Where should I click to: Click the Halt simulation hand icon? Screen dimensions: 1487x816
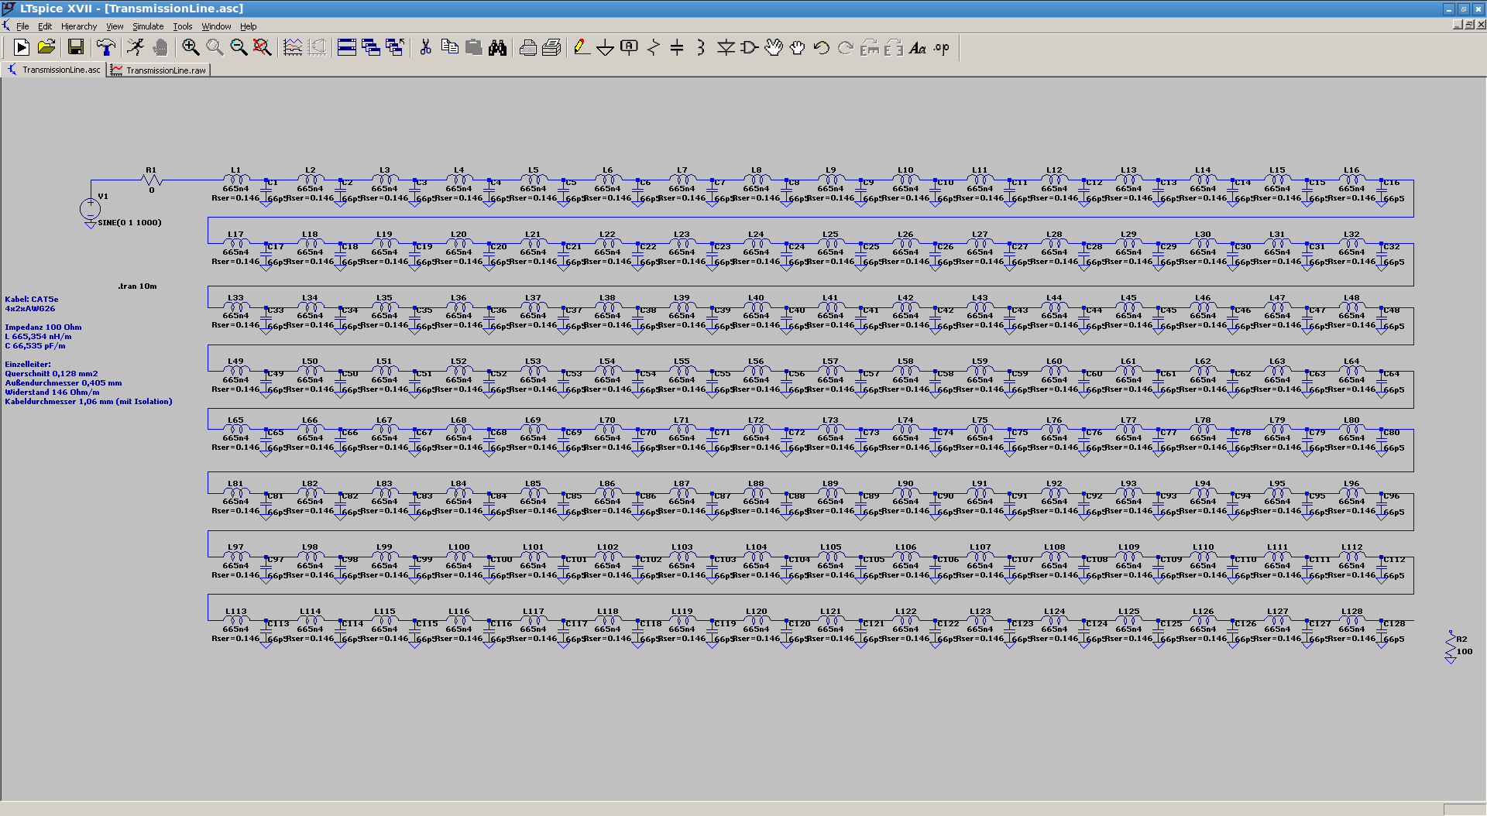pyautogui.click(x=160, y=48)
